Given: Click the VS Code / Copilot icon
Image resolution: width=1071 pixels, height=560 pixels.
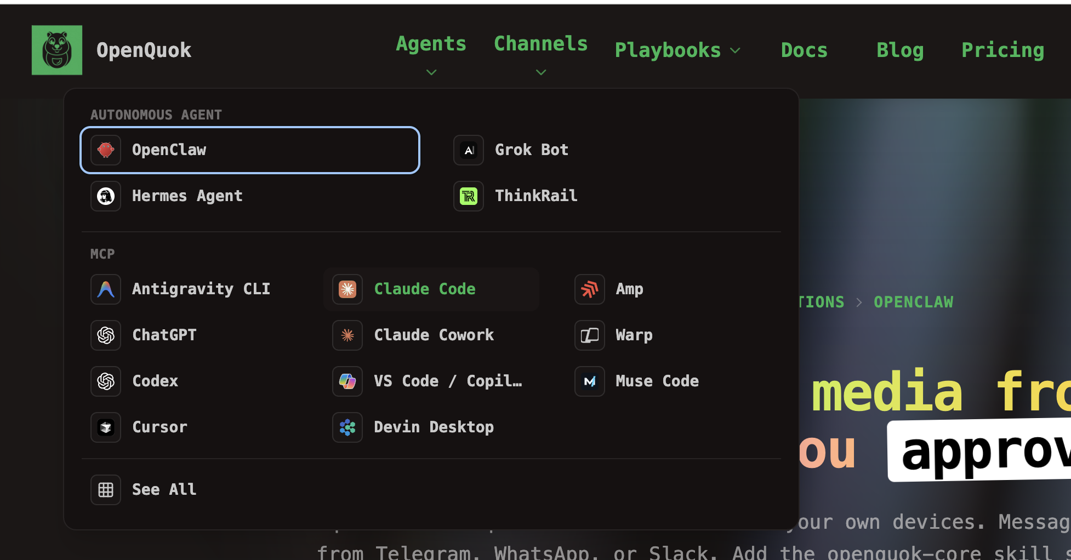Looking at the screenshot, I should point(347,381).
